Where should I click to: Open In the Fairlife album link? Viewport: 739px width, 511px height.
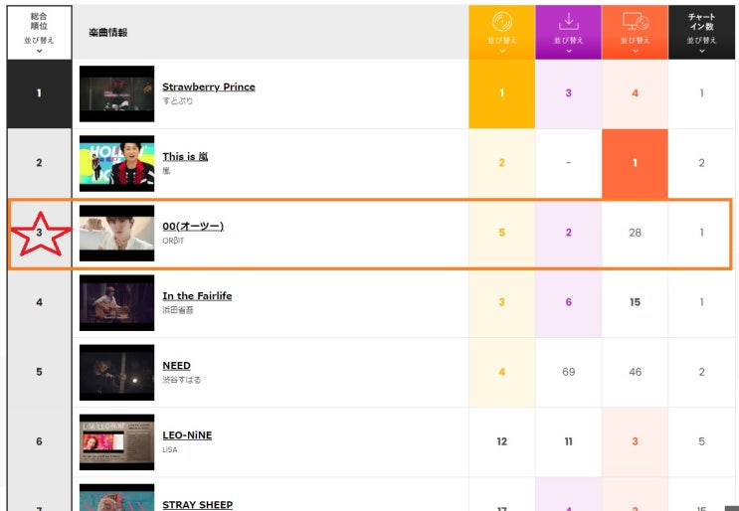197,296
